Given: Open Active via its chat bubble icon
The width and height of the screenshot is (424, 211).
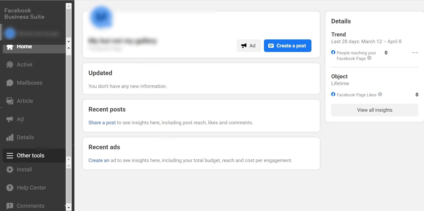Looking at the screenshot, I should coord(10,65).
